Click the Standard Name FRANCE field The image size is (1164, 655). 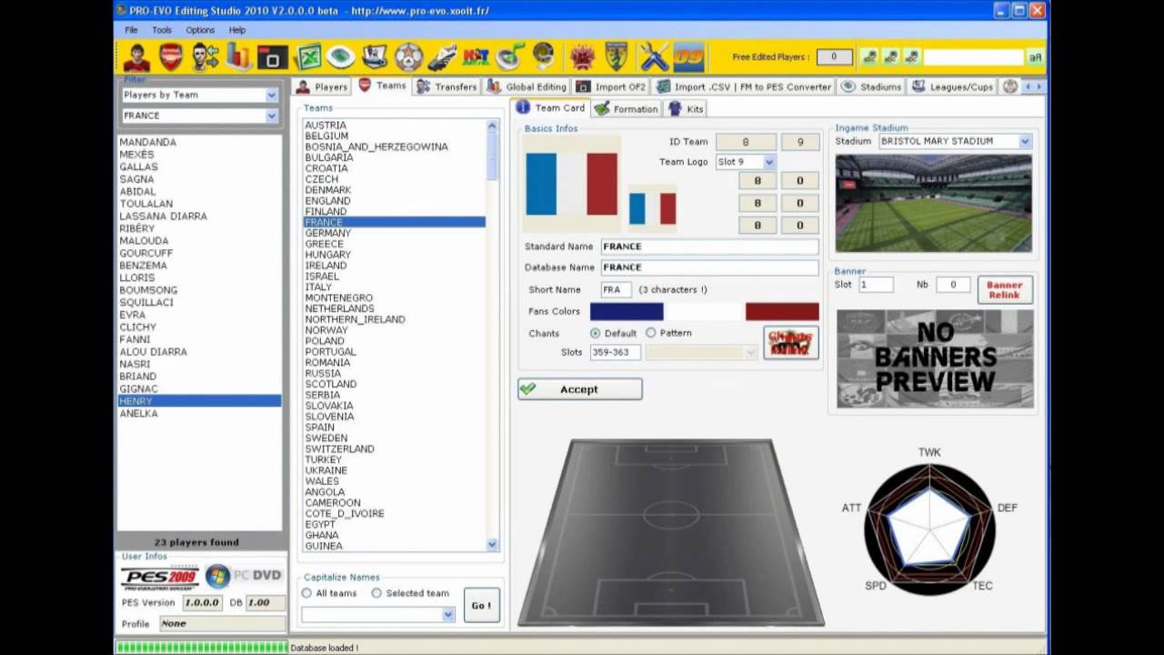[709, 247]
